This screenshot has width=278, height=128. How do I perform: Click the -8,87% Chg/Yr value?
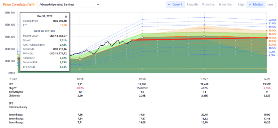80,88
